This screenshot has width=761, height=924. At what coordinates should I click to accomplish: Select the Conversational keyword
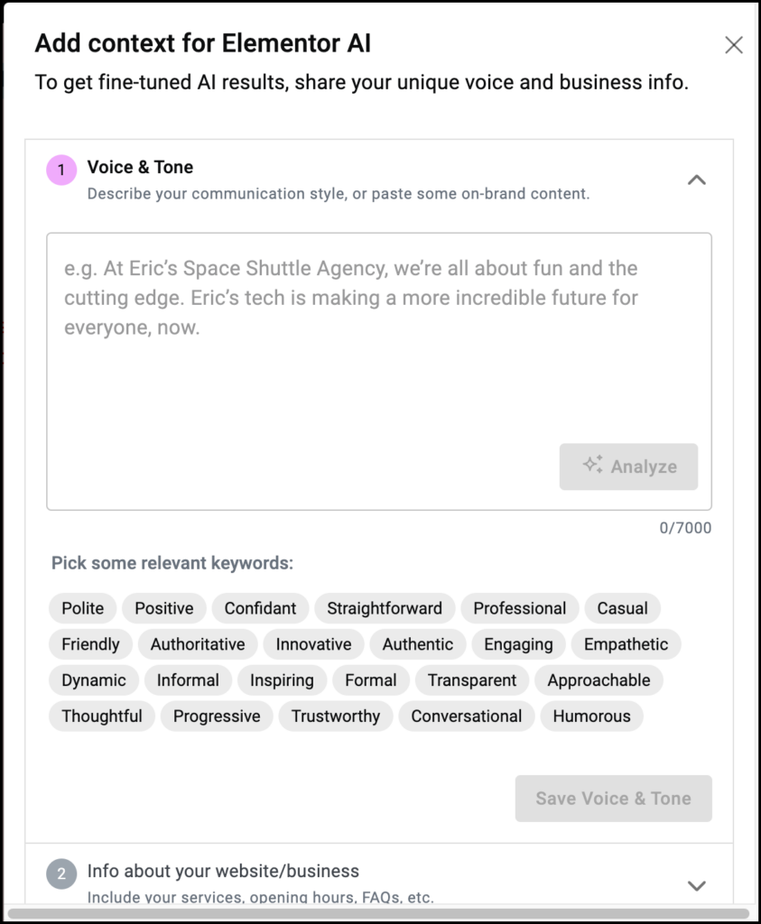pyautogui.click(x=467, y=716)
